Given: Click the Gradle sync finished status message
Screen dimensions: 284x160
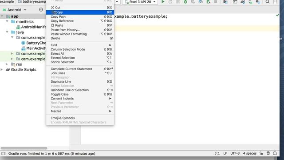Looking at the screenshot, I should click(x=51, y=154).
